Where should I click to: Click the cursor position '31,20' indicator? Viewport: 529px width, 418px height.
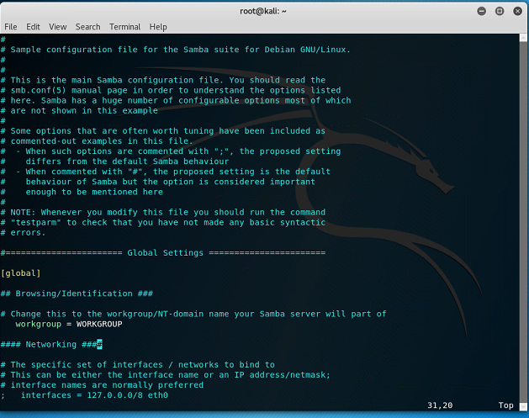tap(440, 405)
